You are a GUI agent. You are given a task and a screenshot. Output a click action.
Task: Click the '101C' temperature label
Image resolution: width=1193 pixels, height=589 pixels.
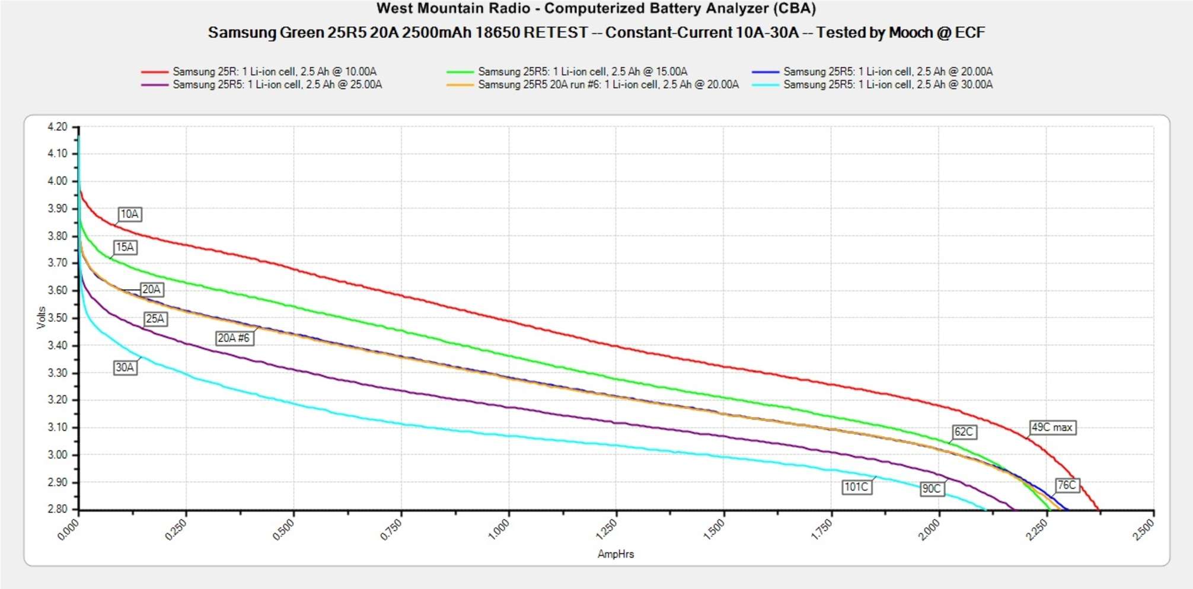tap(857, 486)
